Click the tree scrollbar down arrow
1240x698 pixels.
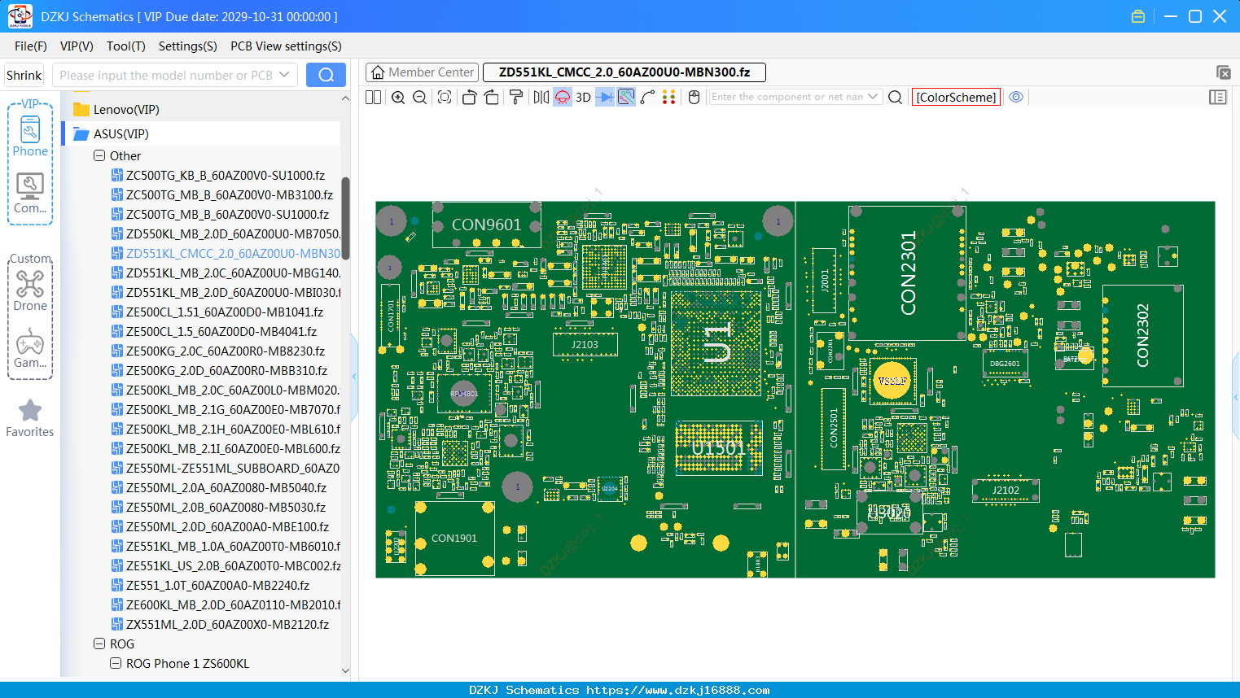[x=345, y=671]
